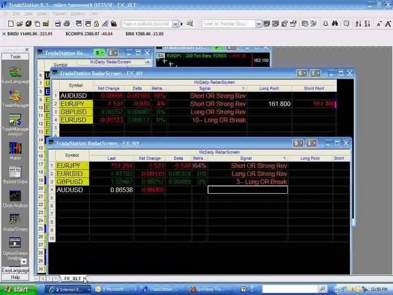The image size is (393, 295).
Task: Switch to EasyLanguage section of shortcut bar
Action: [15, 270]
